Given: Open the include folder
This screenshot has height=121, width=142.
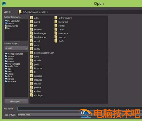Looking at the screenshot, I should click(36, 60).
